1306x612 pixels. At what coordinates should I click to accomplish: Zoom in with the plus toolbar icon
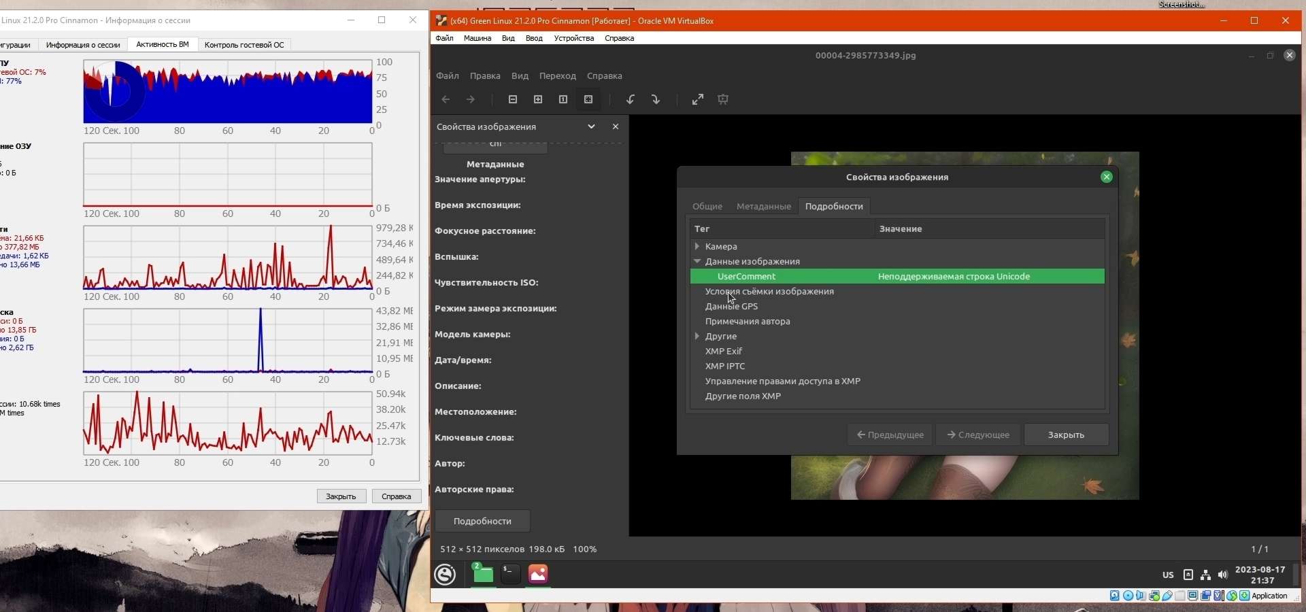click(538, 99)
